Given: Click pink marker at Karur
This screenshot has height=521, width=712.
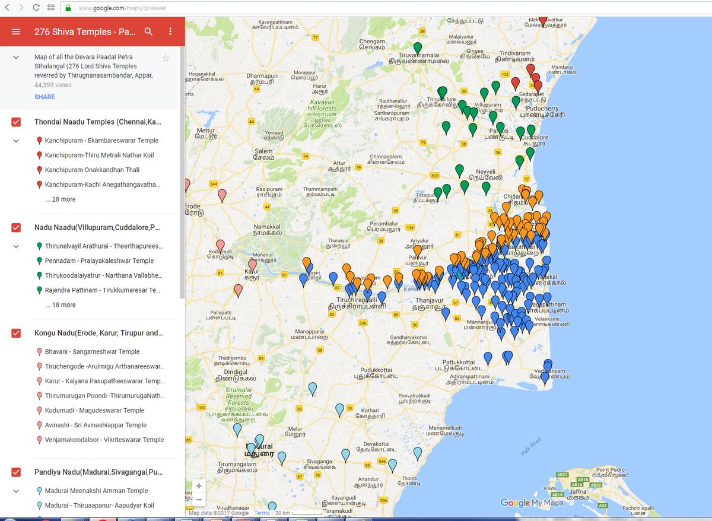Looking at the screenshot, I should (x=252, y=267).
